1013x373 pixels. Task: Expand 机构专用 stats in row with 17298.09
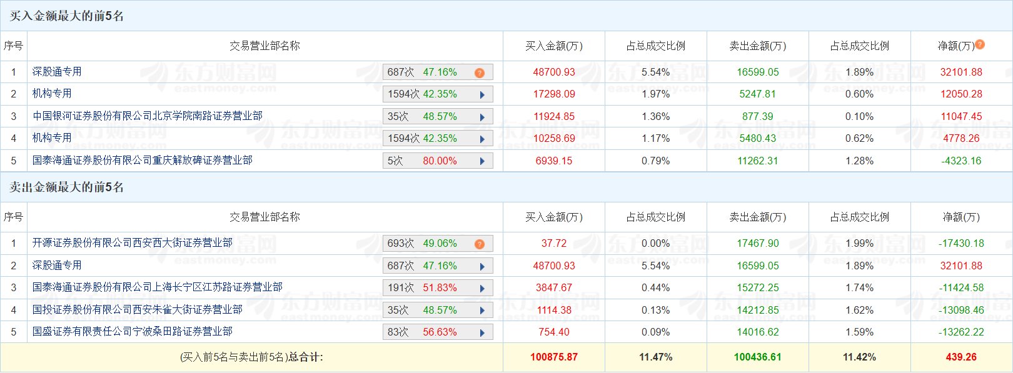pos(482,95)
